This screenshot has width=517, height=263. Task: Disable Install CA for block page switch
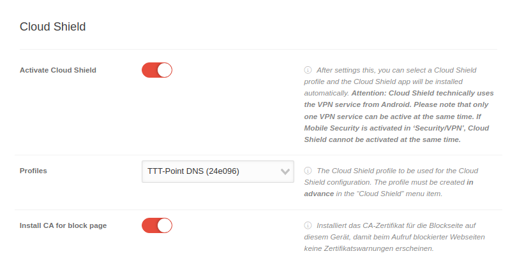[157, 225]
